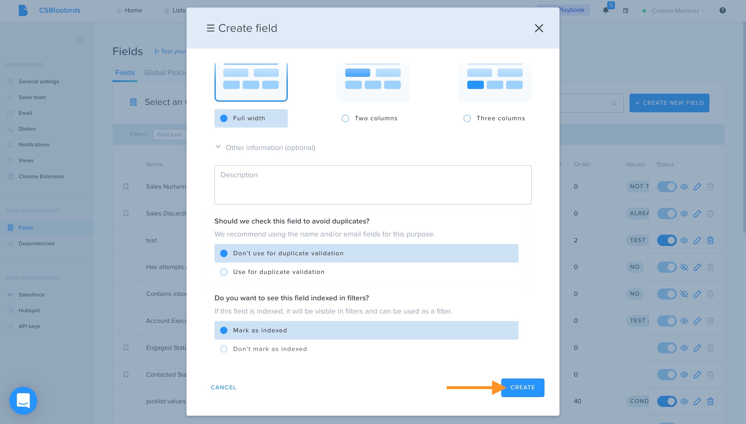Viewport: 746px width, 424px height.
Task: Open Hubspot integration in sidebar
Action: click(29, 310)
